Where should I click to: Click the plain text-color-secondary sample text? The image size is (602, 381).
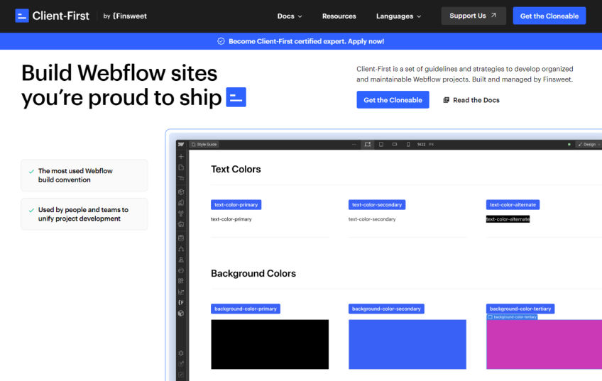click(372, 219)
